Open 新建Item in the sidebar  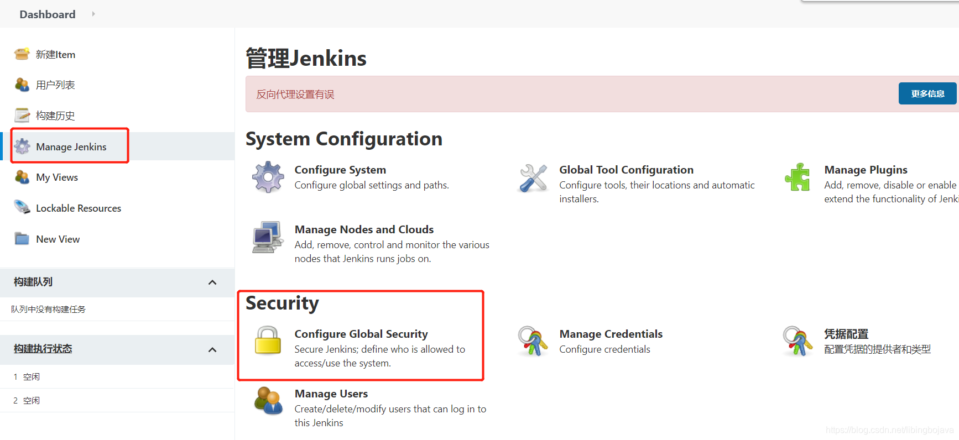pyautogui.click(x=55, y=54)
